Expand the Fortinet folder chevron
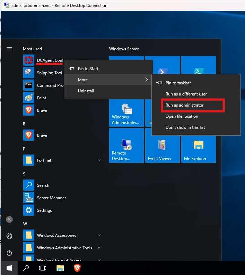Viewport: 245px width, 275px height. click(99, 160)
